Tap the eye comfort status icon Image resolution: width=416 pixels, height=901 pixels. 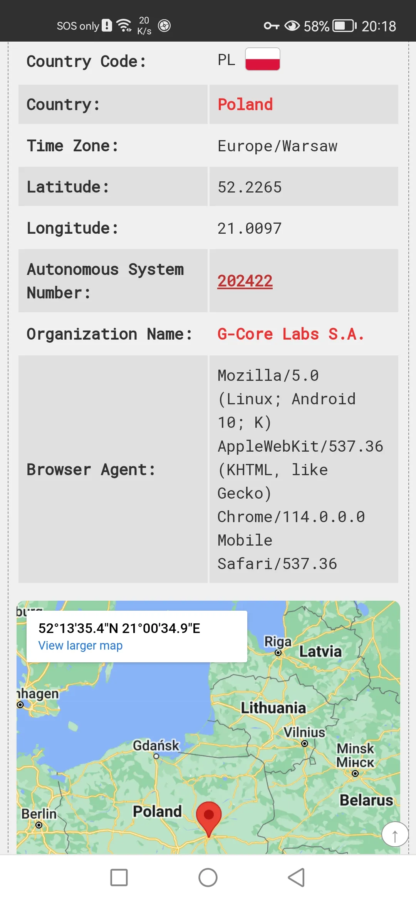tap(292, 26)
